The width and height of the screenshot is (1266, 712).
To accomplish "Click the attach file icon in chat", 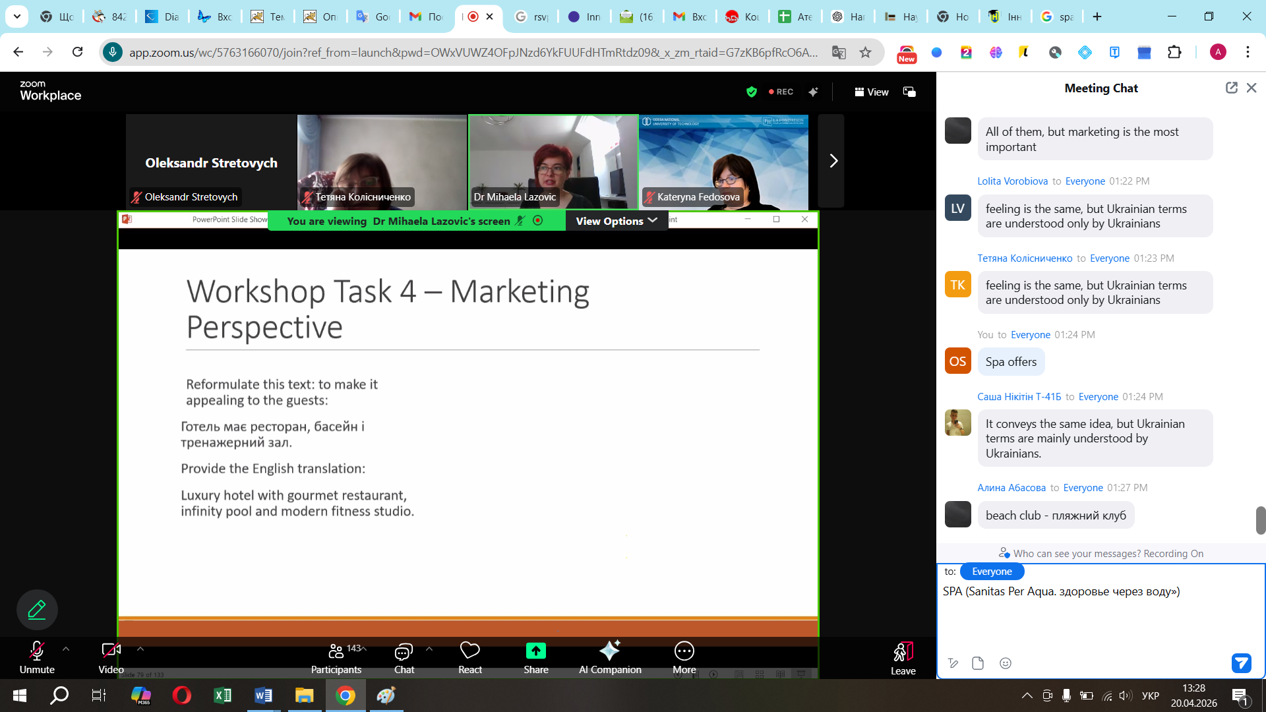I will (978, 663).
